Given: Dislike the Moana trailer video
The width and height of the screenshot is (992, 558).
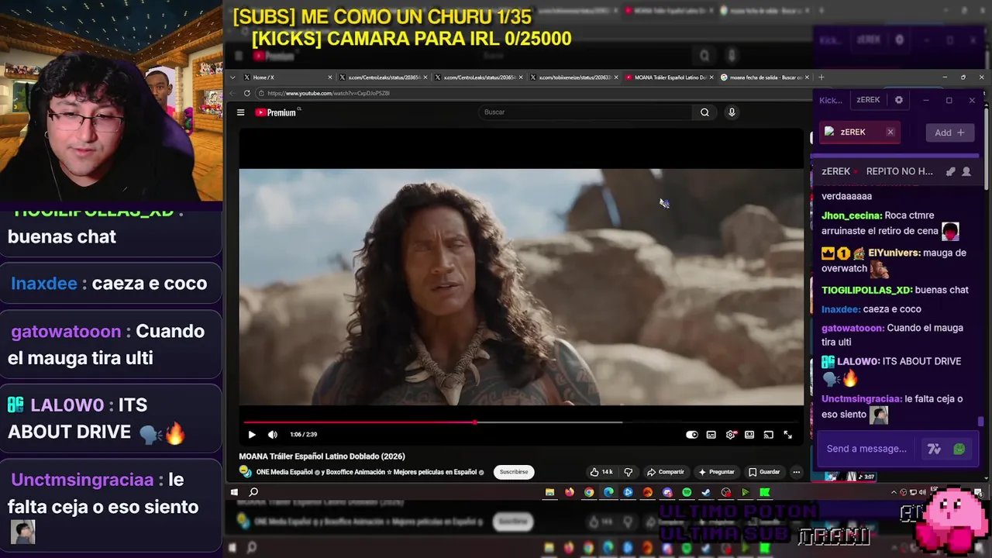Looking at the screenshot, I should tap(629, 472).
